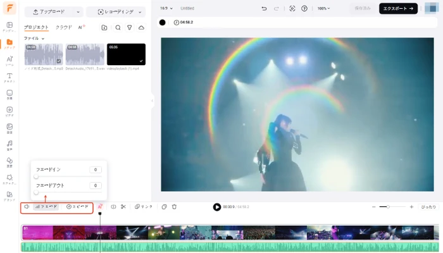Select the DetachAudio wav thumbnail

85,54
